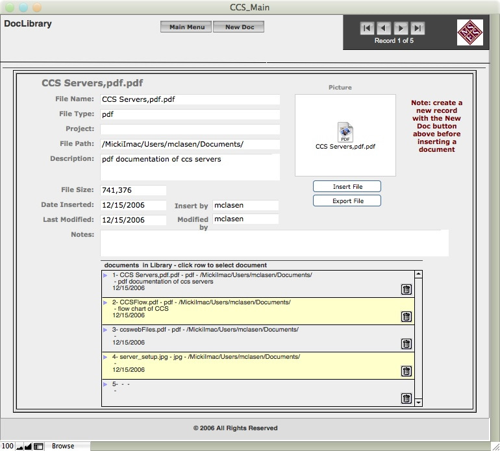Click into the Notes field
The width and height of the screenshot is (500, 451).
tap(275, 243)
